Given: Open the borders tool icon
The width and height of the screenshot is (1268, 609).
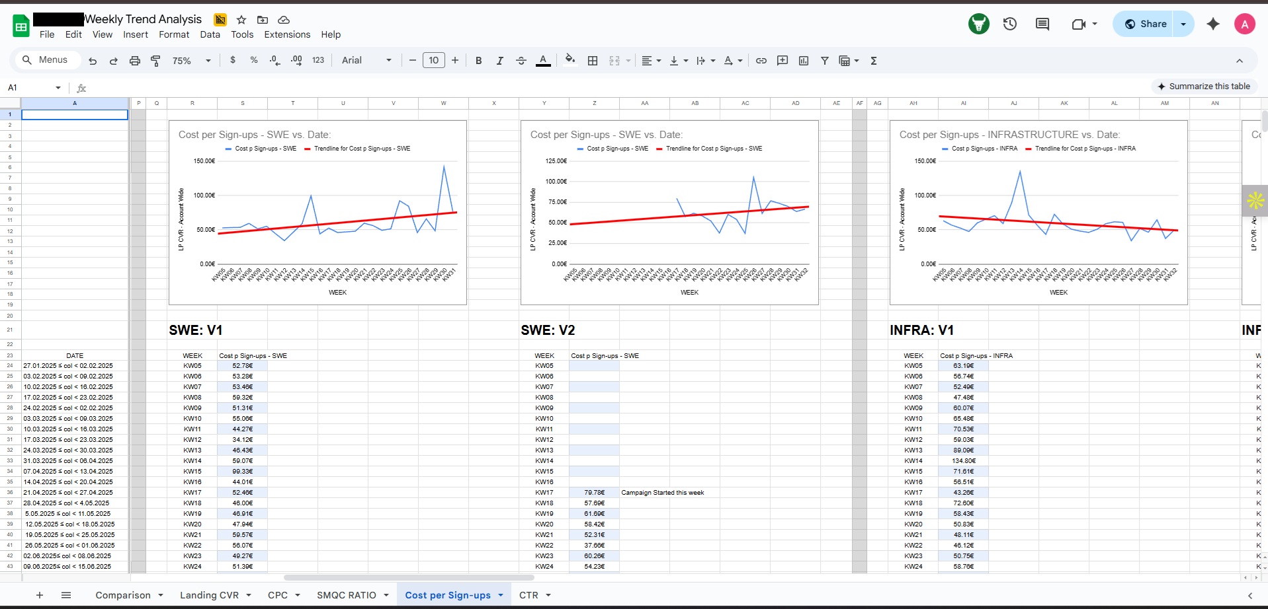Looking at the screenshot, I should pyautogui.click(x=593, y=61).
